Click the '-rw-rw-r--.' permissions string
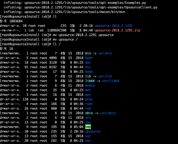 point(10,30)
